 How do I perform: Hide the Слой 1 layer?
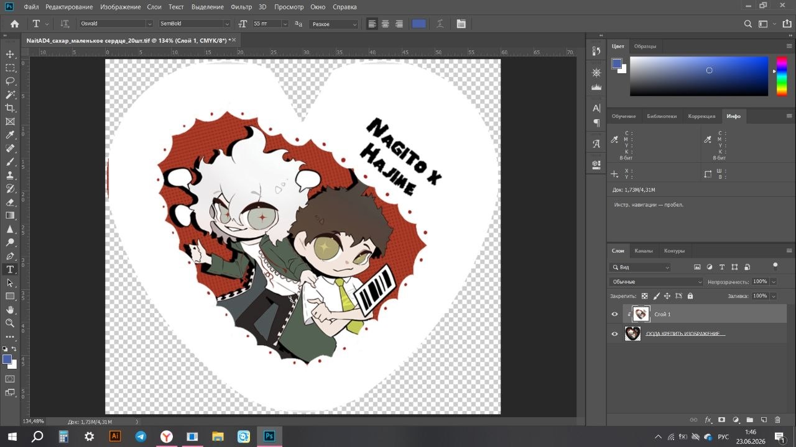[x=615, y=314]
